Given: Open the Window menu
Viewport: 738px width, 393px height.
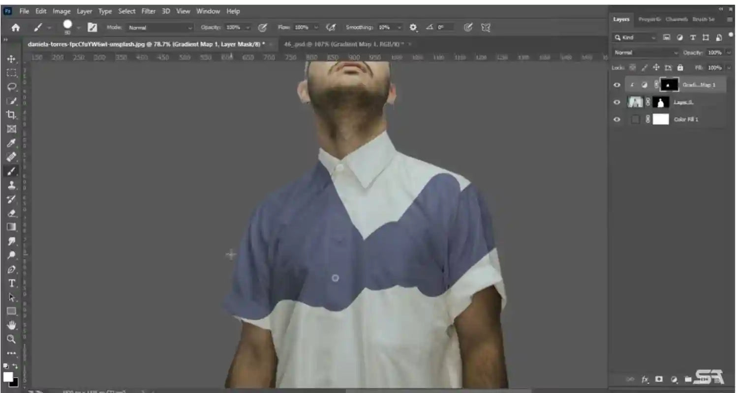Looking at the screenshot, I should pos(208,11).
